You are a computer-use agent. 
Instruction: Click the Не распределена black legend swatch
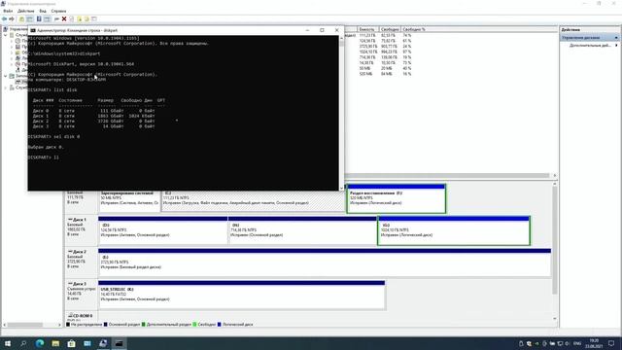[68, 324]
